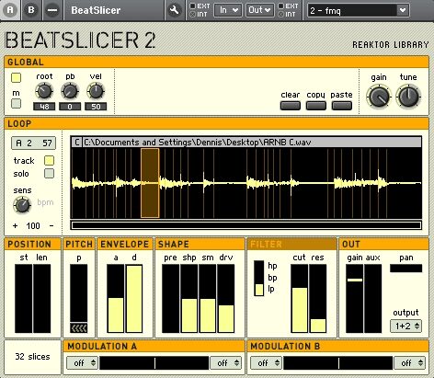Click the A 2 57 note display
434x378 pixels.
coord(33,143)
